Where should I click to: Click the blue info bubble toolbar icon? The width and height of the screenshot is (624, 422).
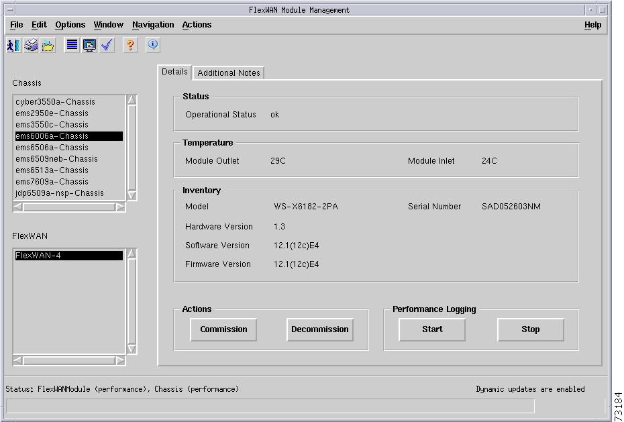[x=153, y=45]
